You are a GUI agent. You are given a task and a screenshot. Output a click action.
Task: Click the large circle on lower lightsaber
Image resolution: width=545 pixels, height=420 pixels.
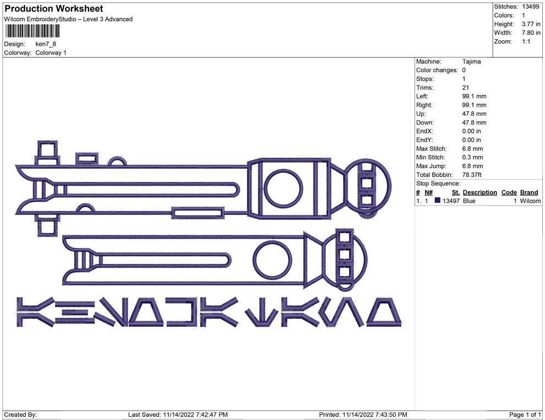click(272, 260)
